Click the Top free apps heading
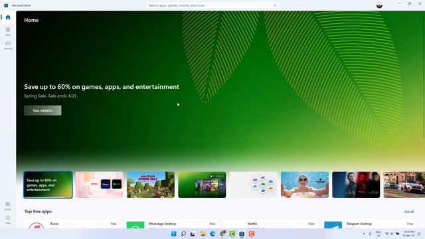This screenshot has height=239, width=425. (x=38, y=211)
